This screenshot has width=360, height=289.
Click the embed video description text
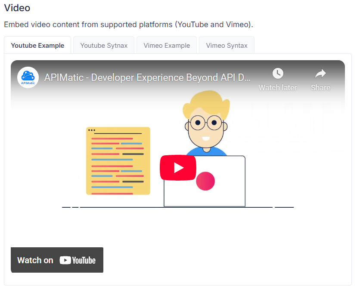(x=128, y=24)
